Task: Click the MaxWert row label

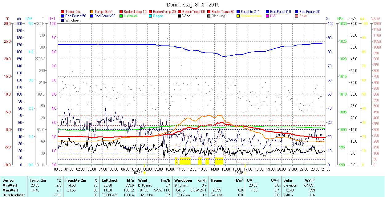Action: click(x=10, y=190)
